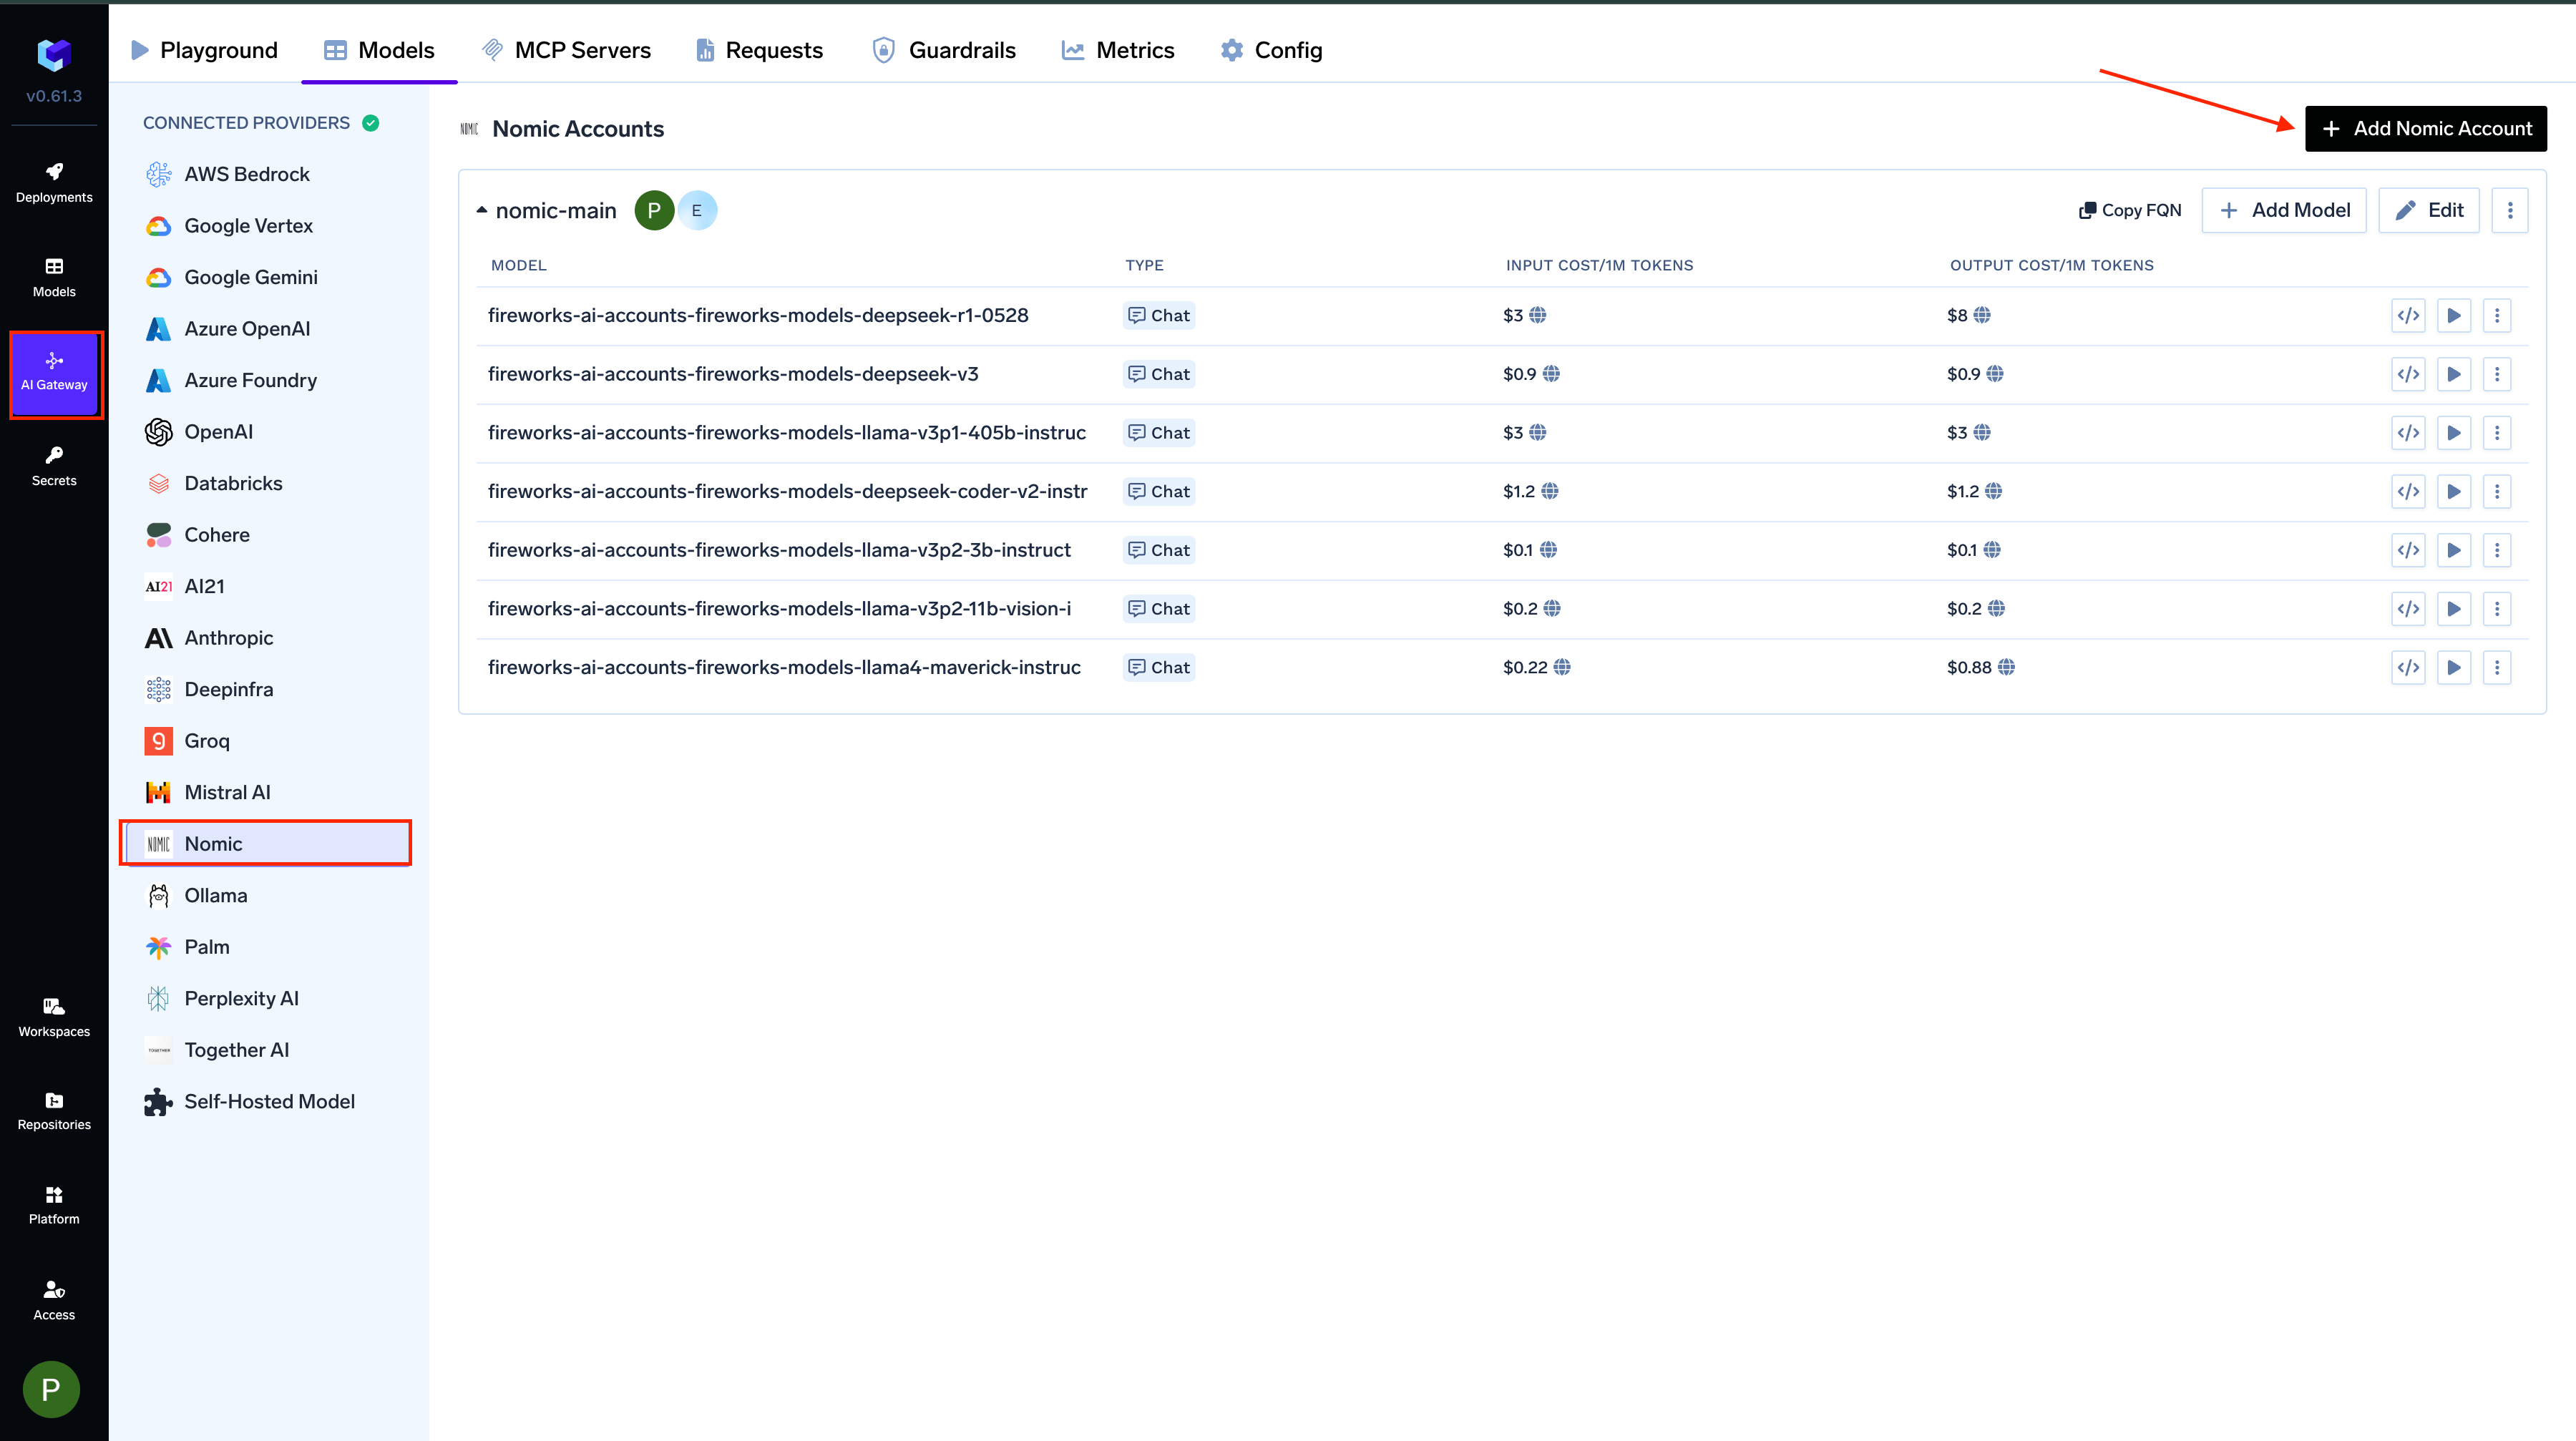Open Platform sidebar item
This screenshot has height=1441, width=2576.
pos(54,1205)
